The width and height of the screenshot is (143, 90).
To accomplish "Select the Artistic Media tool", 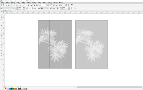I will [x=1, y=25].
